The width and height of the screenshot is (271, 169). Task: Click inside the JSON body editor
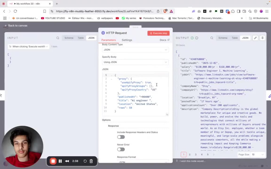(x=135, y=94)
